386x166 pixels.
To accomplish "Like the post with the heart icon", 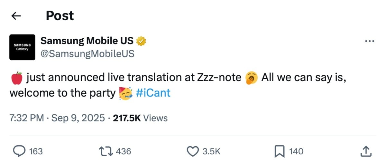I will pos(193,151).
